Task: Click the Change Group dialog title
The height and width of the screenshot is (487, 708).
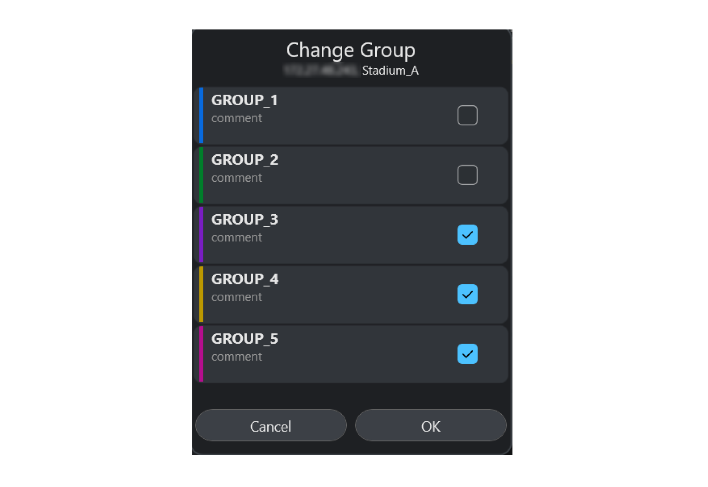Action: pyautogui.click(x=351, y=51)
